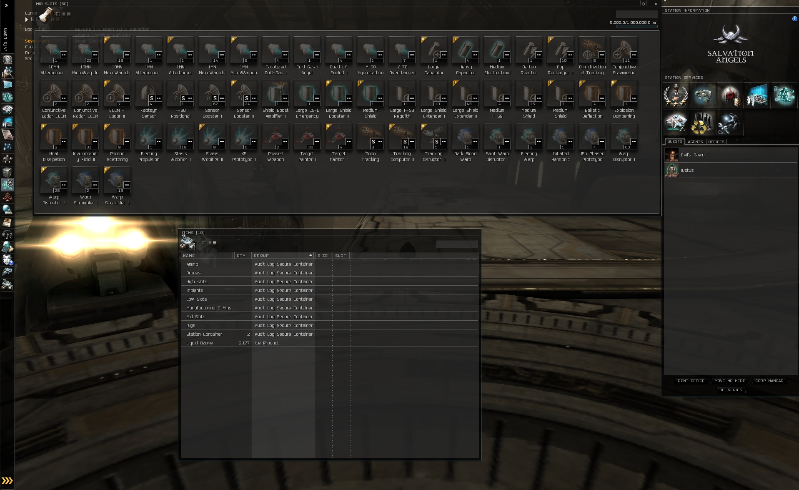Select the Drones container row

[x=330, y=273]
